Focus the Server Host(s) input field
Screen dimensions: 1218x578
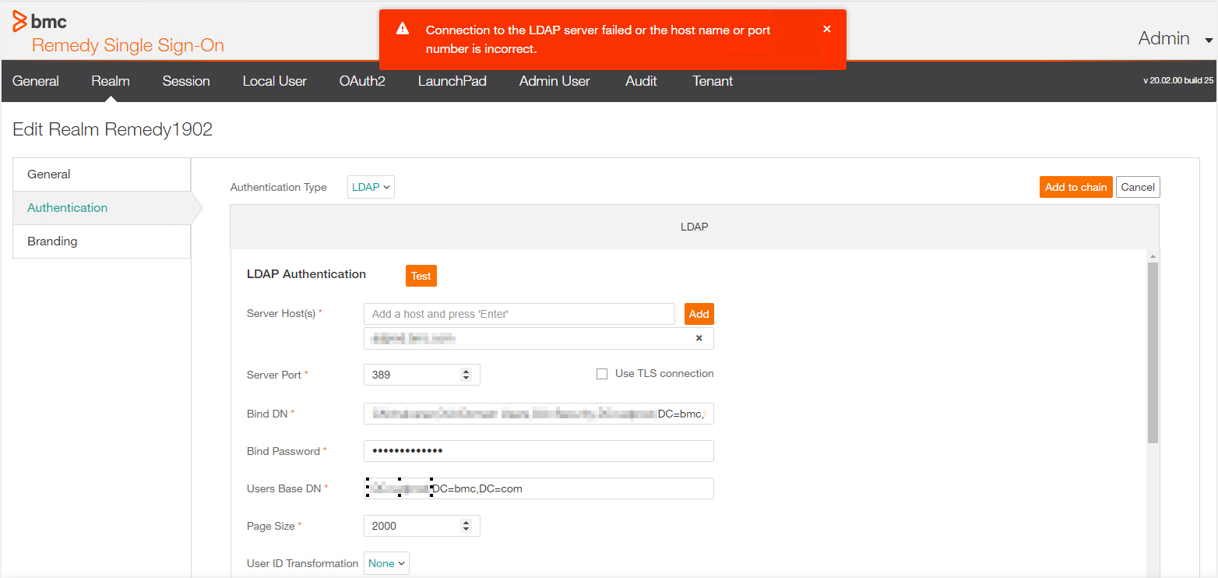pyautogui.click(x=519, y=314)
